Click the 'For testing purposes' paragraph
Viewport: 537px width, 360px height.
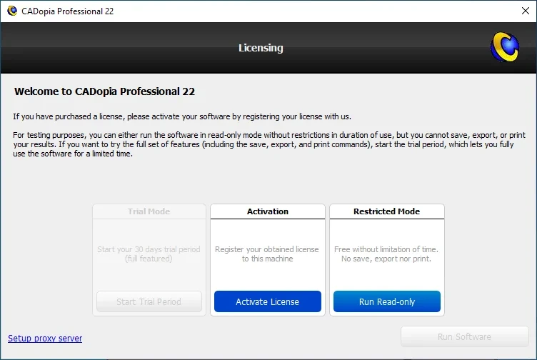point(268,144)
